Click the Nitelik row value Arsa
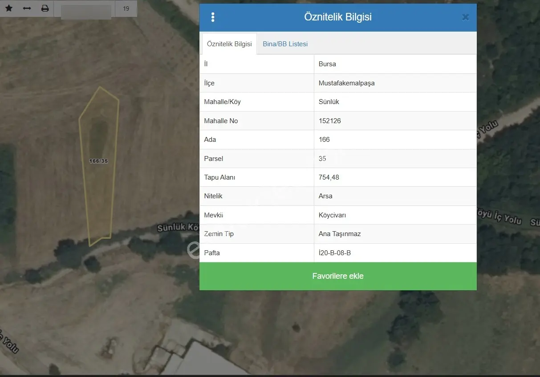Image resolution: width=540 pixels, height=377 pixels. coord(325,196)
